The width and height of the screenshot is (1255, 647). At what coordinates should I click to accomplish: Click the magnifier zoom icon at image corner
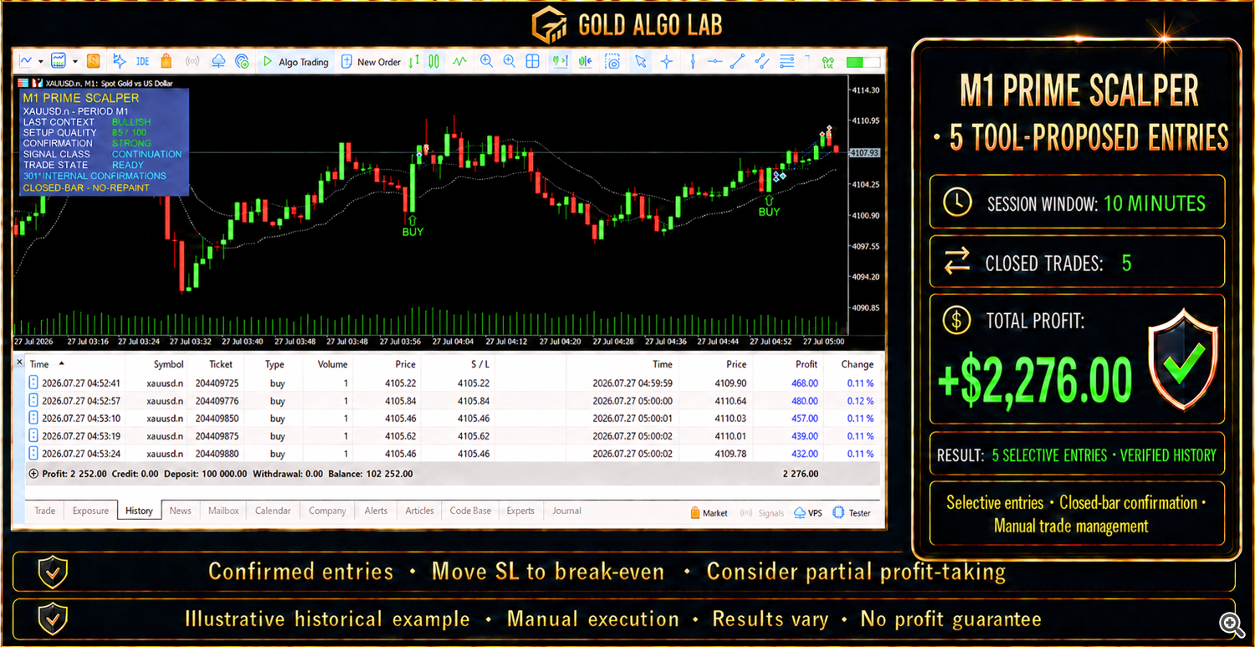pos(1230,623)
